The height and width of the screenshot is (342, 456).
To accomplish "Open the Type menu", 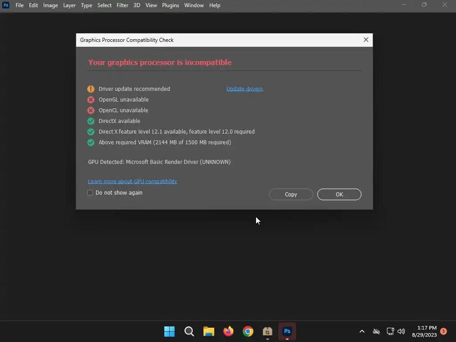I will (86, 5).
